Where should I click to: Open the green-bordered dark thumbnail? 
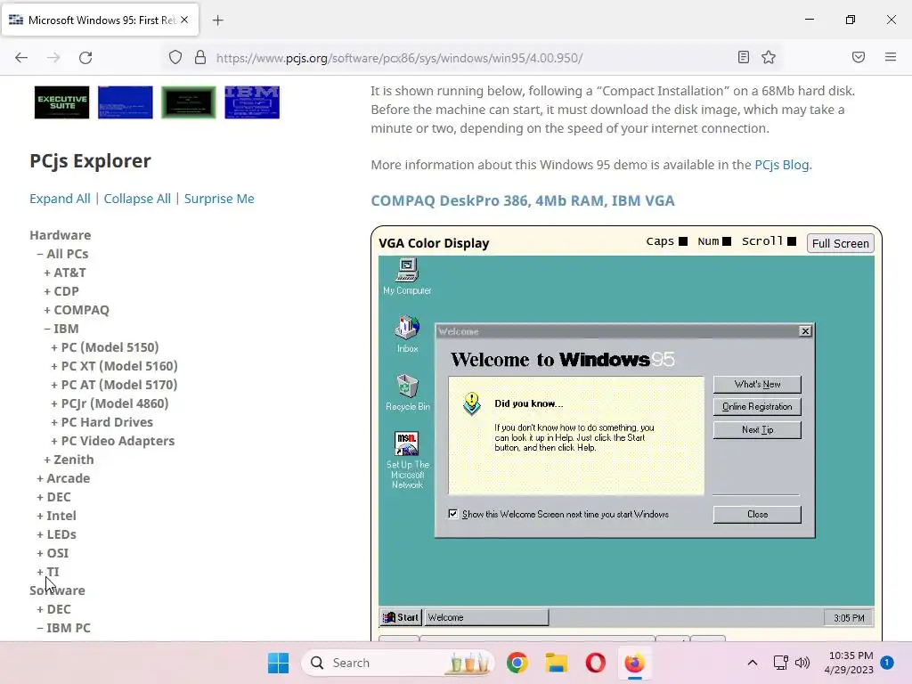189,102
